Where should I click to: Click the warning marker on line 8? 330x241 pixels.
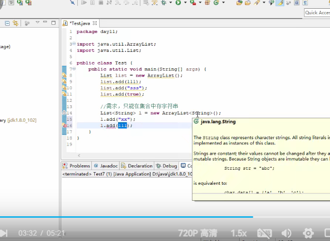coord(64,75)
